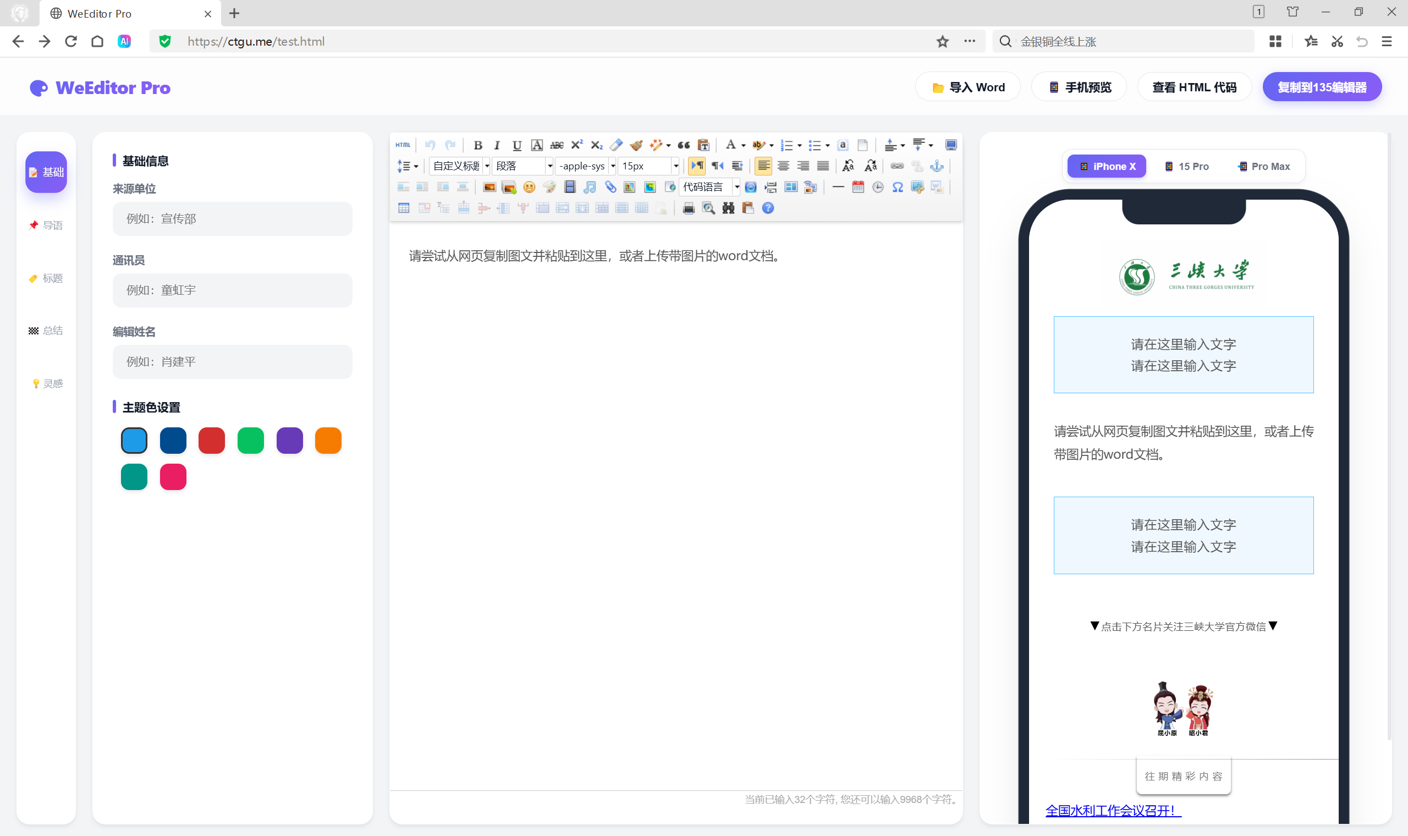Open the editor help question mark icon

768,208
